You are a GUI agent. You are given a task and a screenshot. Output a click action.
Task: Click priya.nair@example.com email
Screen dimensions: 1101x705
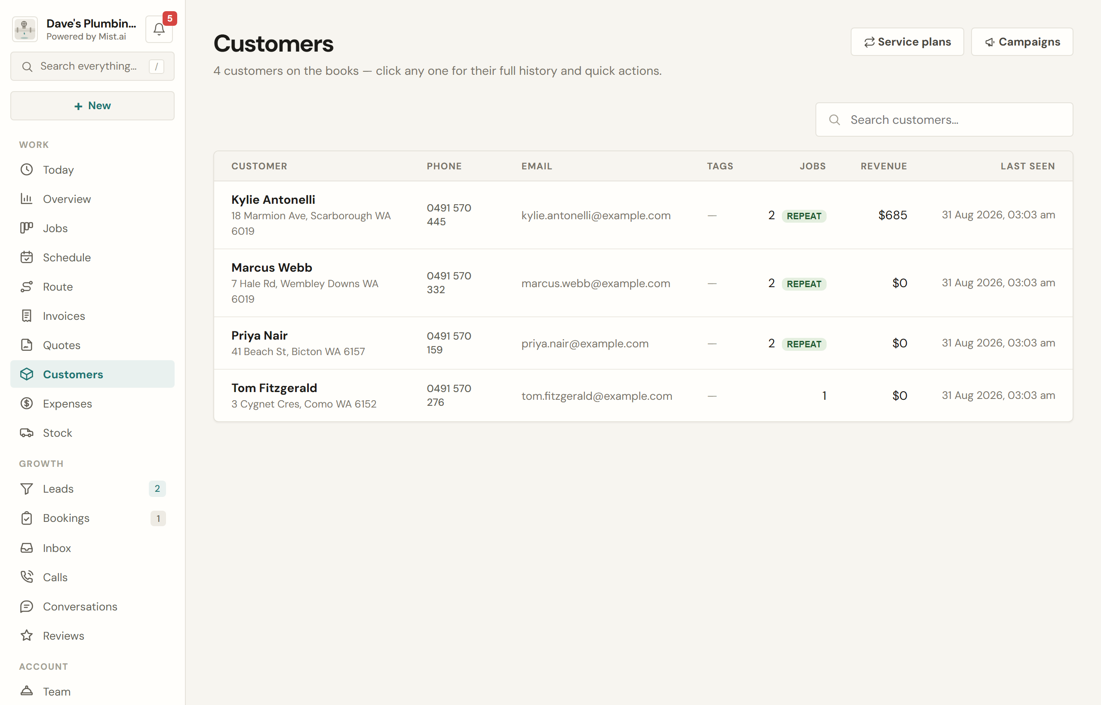pos(585,343)
